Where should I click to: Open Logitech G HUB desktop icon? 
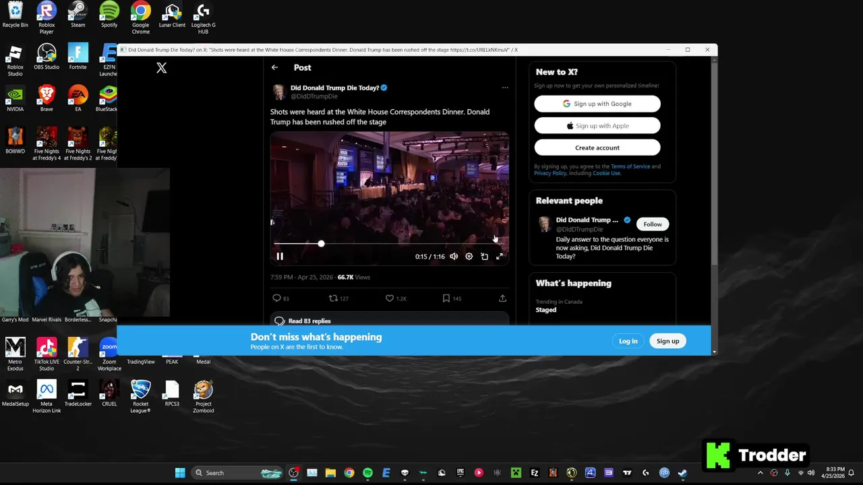203,18
